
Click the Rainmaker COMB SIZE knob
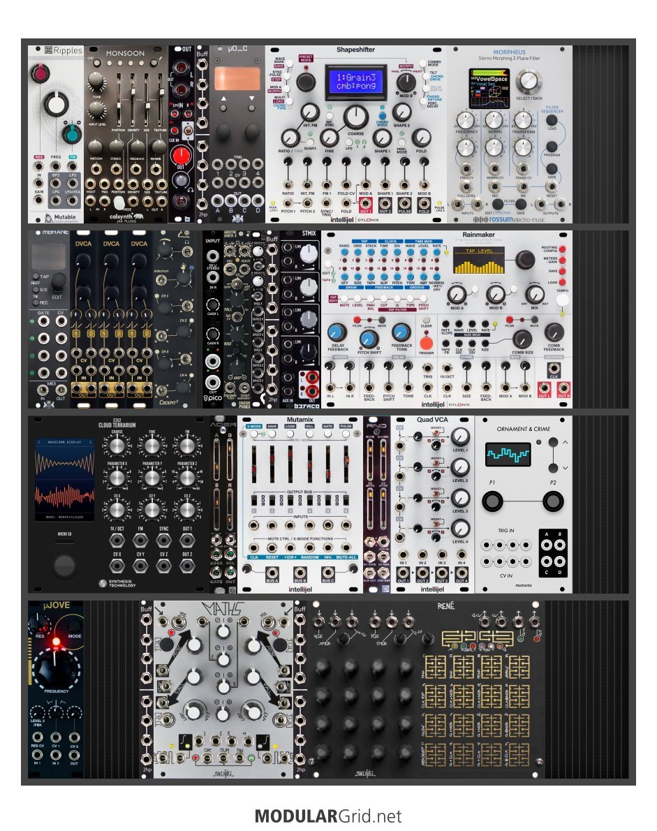[522, 339]
